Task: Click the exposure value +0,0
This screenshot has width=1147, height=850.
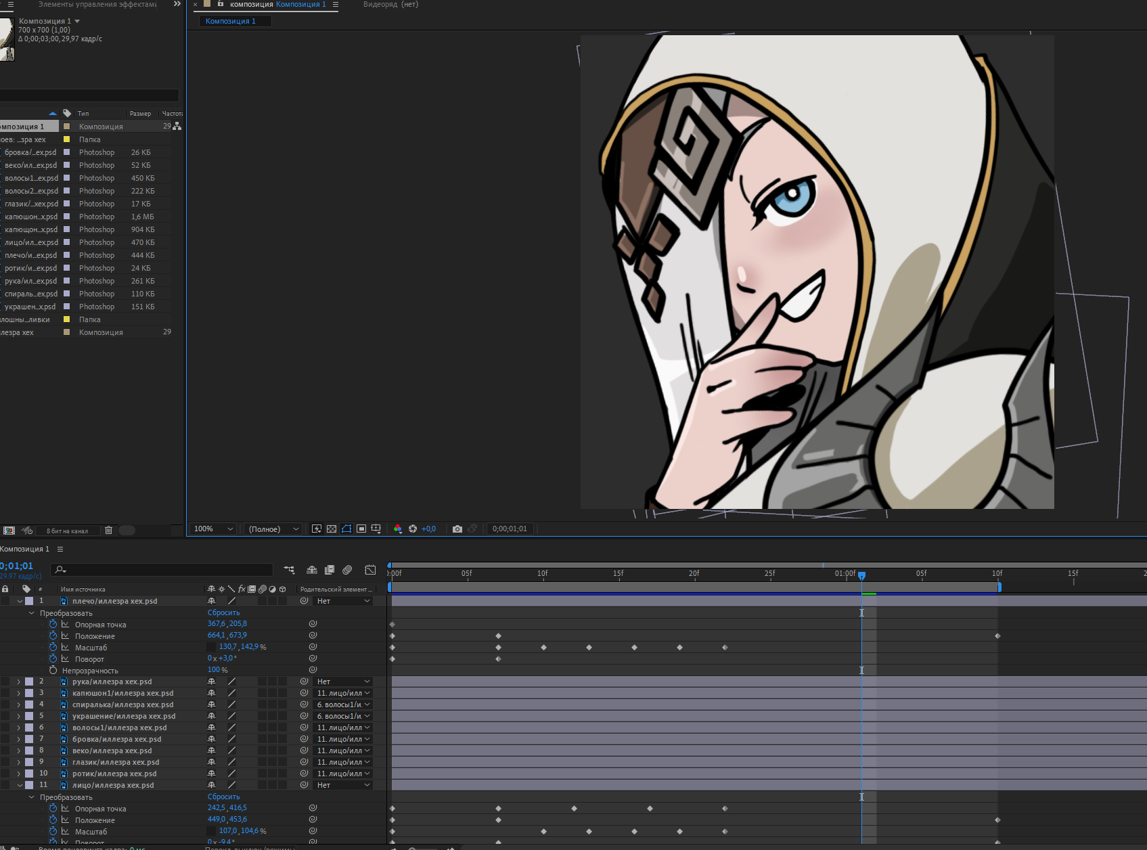Action: pyautogui.click(x=428, y=529)
